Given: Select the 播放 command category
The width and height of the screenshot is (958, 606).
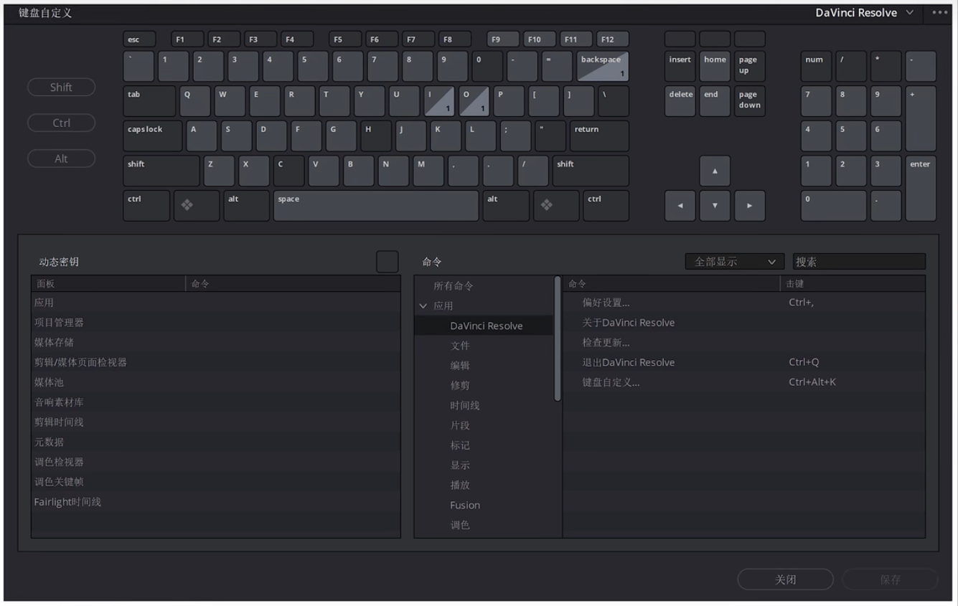Looking at the screenshot, I should (460, 486).
